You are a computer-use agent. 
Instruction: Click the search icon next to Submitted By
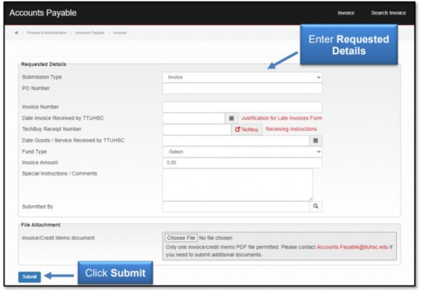[x=316, y=206]
